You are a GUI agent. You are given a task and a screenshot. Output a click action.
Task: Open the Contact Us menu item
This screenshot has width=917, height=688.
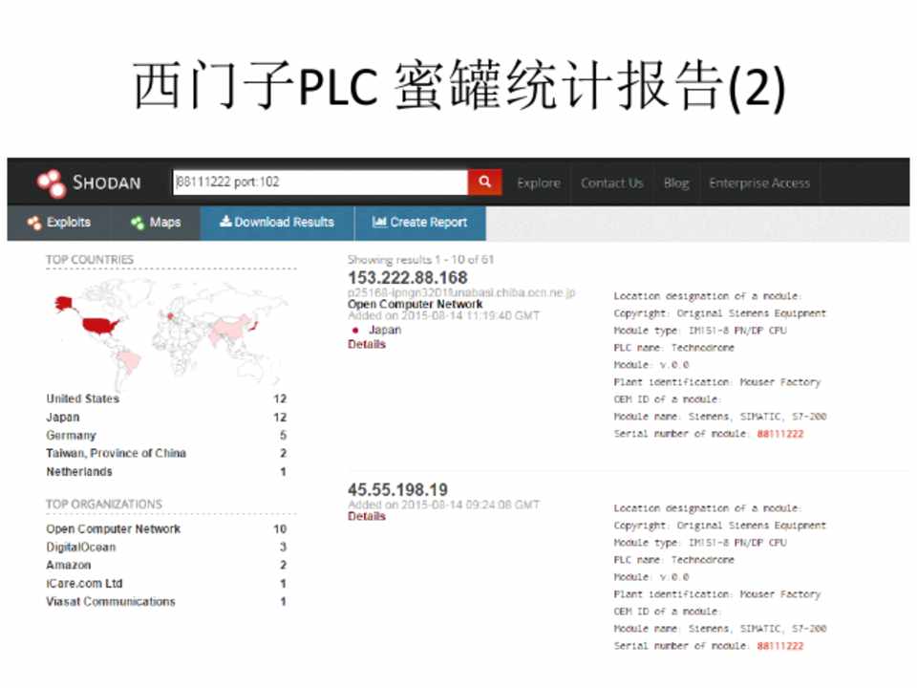click(611, 183)
